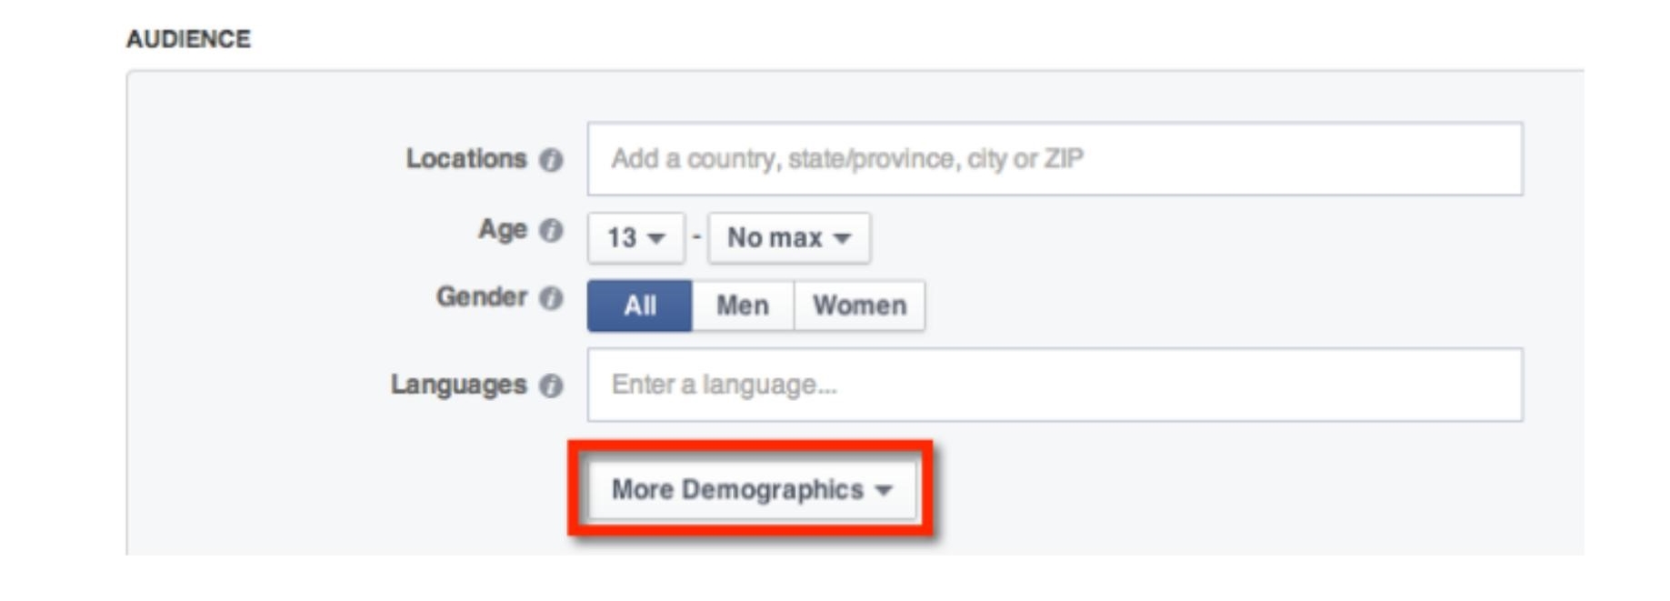This screenshot has width=1670, height=601.
Task: Click the Locations field label
Action: coord(466,159)
